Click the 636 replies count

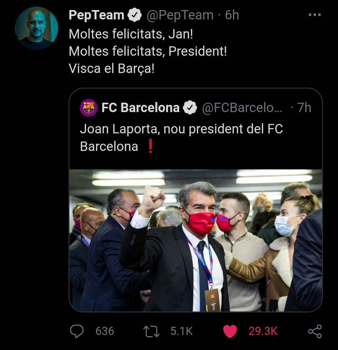tap(105, 331)
